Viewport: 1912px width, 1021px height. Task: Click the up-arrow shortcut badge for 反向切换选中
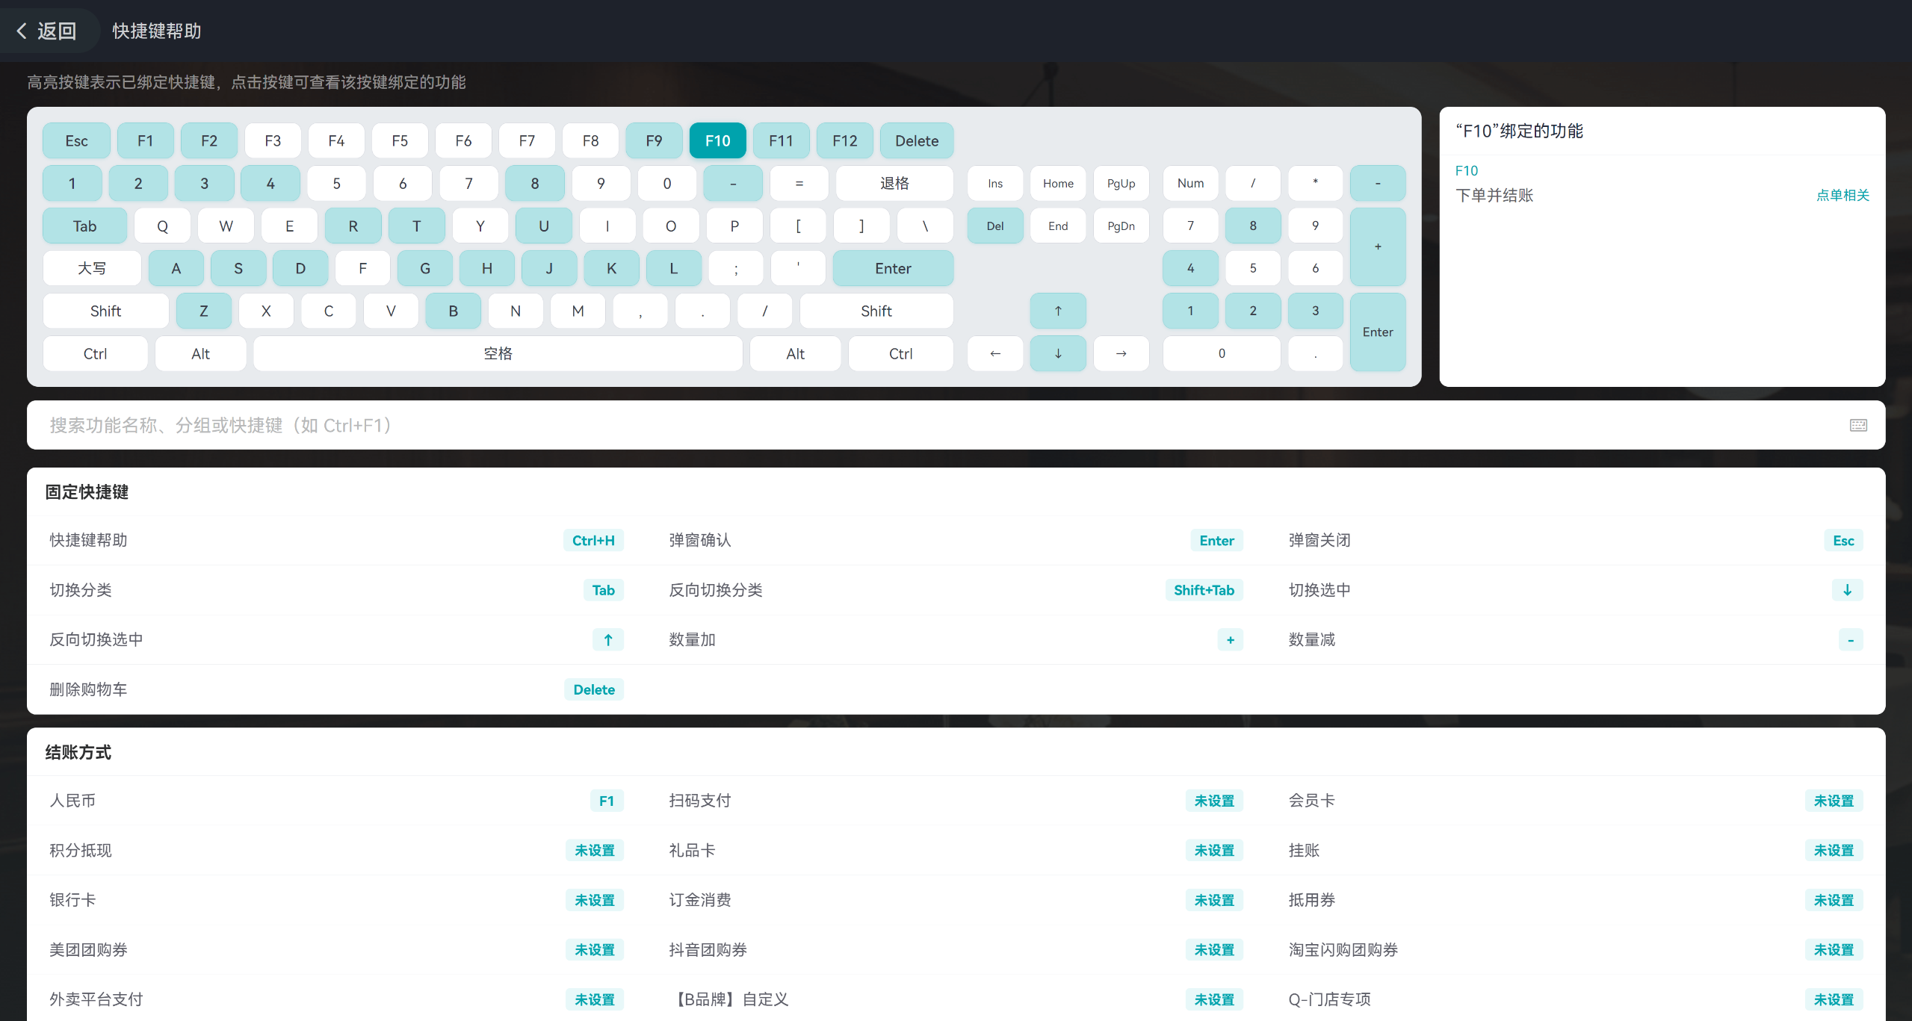tap(608, 639)
